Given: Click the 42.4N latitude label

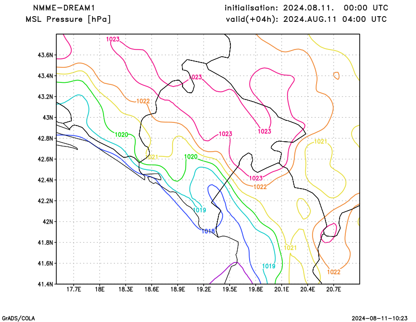Looking at the screenshot, I should (45, 180).
